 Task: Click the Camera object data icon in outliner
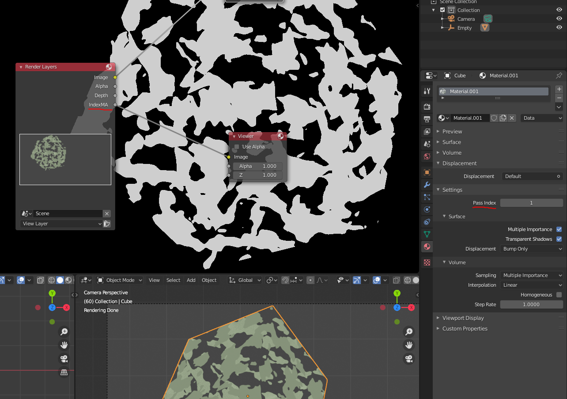(488, 19)
